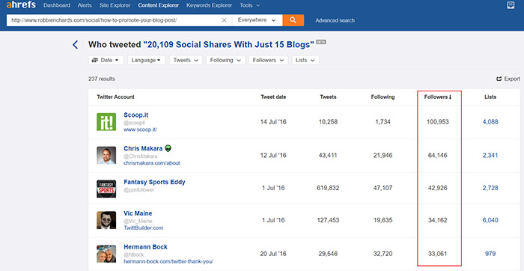This screenshot has height=271, width=524.
Task: Sort by Lists column header
Action: click(x=490, y=97)
